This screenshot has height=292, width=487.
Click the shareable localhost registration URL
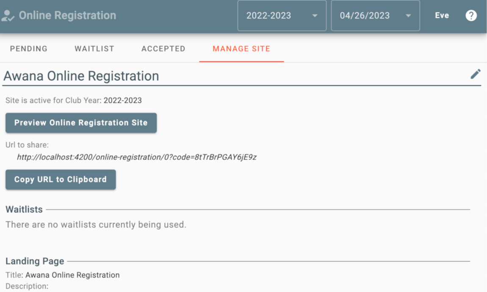click(136, 157)
